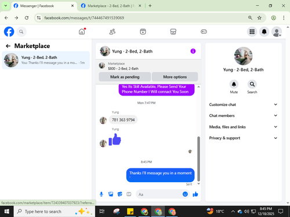
Task: Open the emoji picker smiley icon
Action: coord(185,194)
